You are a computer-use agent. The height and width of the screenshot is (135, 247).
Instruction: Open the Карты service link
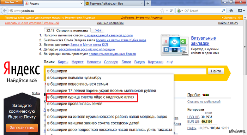(63, 62)
